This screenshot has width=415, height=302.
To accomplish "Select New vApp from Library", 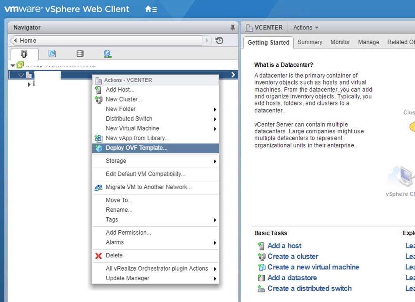I will 156,138.
